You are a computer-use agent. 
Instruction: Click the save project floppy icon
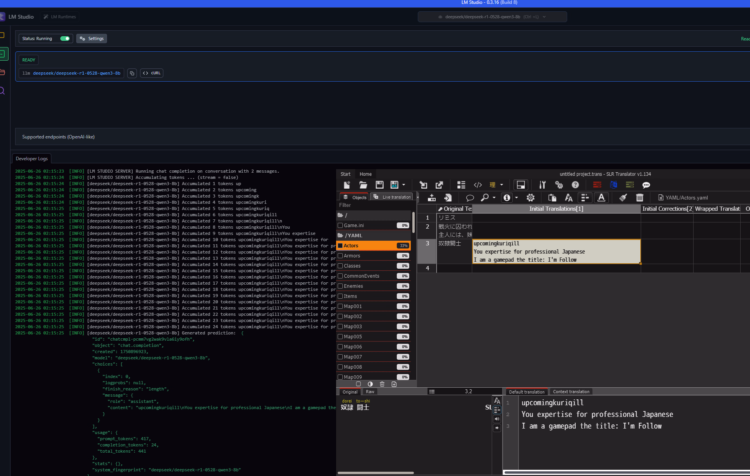click(379, 185)
